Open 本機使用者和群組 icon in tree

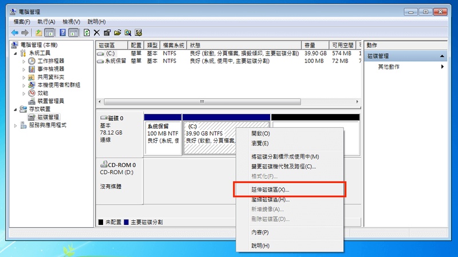(31, 85)
